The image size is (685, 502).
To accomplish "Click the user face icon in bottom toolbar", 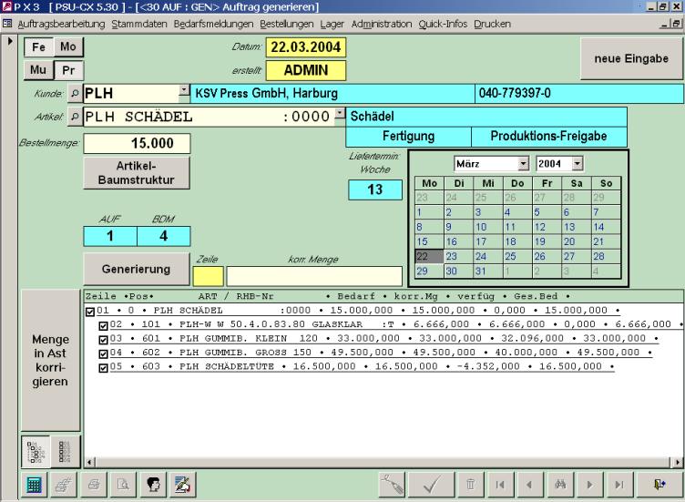I will 153,486.
